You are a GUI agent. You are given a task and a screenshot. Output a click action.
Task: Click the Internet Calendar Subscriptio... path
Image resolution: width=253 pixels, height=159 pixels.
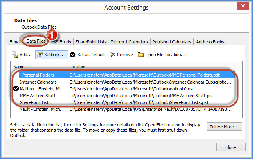(150, 82)
